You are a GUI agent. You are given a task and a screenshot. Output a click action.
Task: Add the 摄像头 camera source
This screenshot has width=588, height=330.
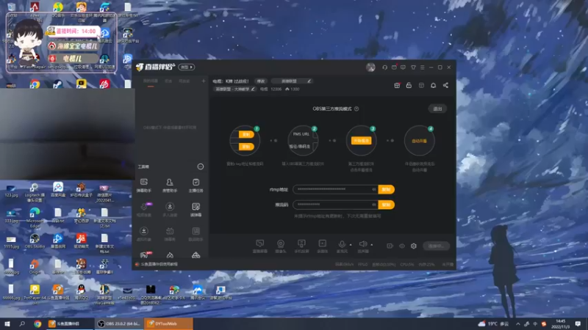[x=281, y=246]
